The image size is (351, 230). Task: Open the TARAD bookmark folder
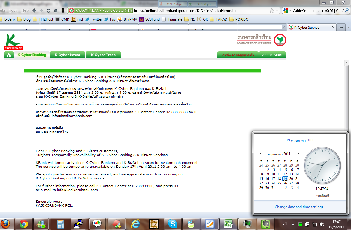click(x=219, y=19)
